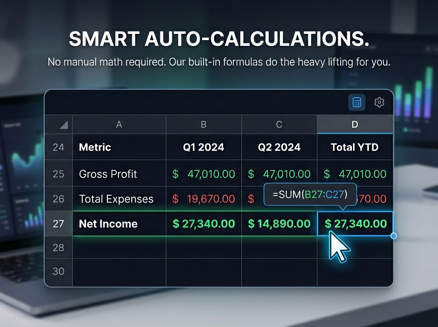Open settings via the gear icon
The width and height of the screenshot is (438, 327).
pos(379,103)
